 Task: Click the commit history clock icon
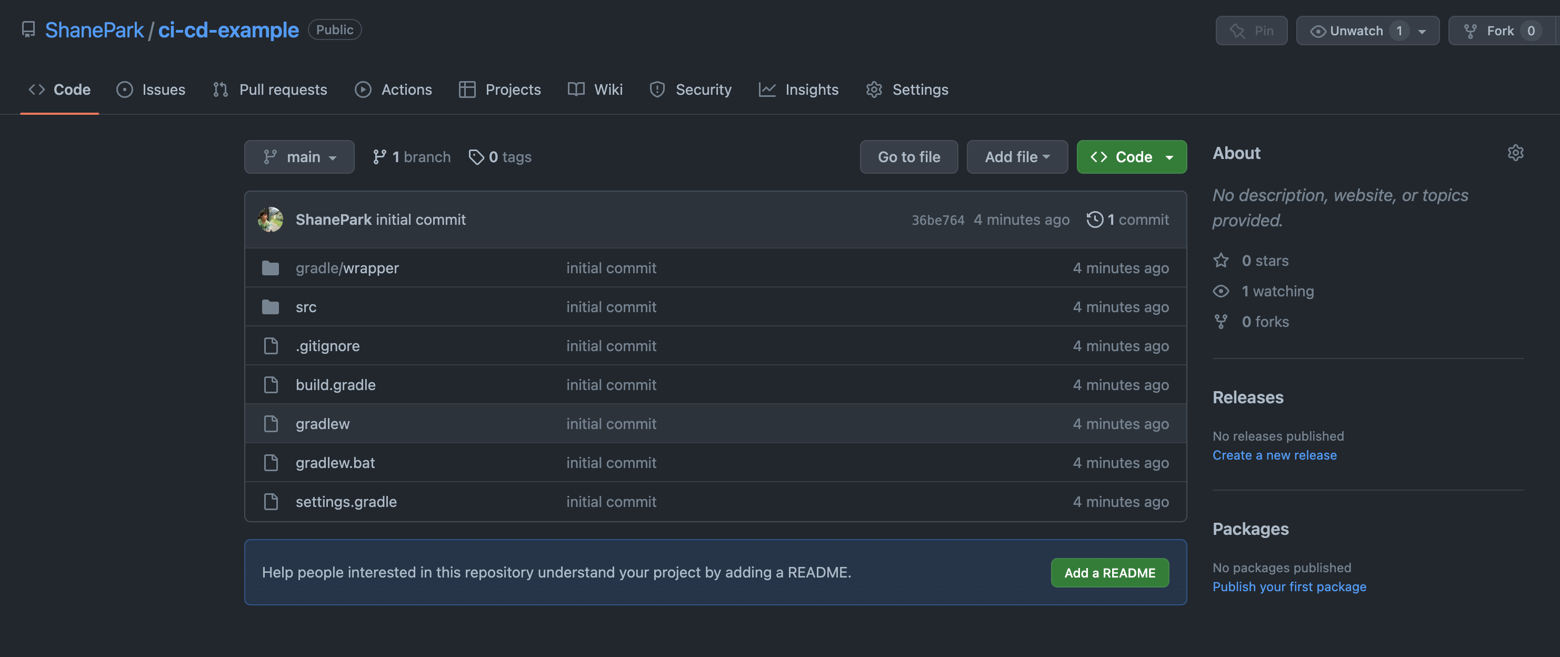click(1094, 219)
